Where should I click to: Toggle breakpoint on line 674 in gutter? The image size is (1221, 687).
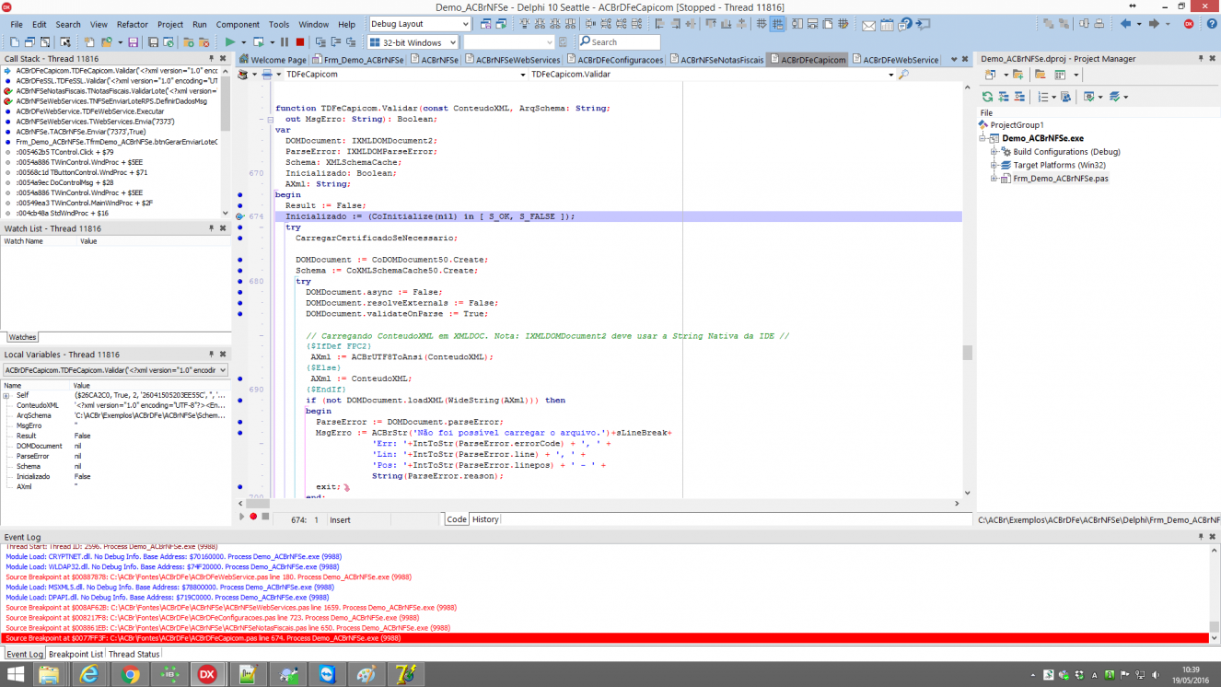click(x=239, y=216)
